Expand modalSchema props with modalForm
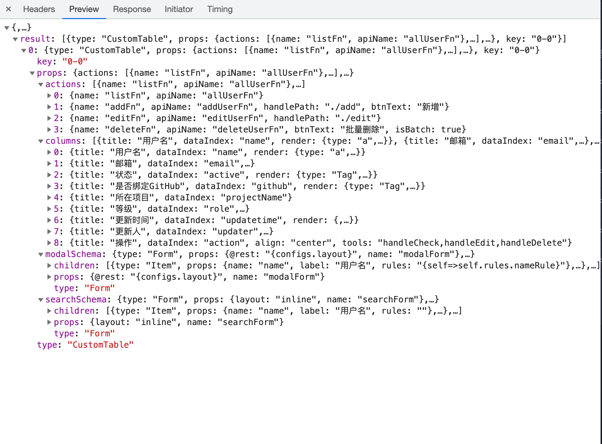This screenshot has width=602, height=444. coord(49,277)
